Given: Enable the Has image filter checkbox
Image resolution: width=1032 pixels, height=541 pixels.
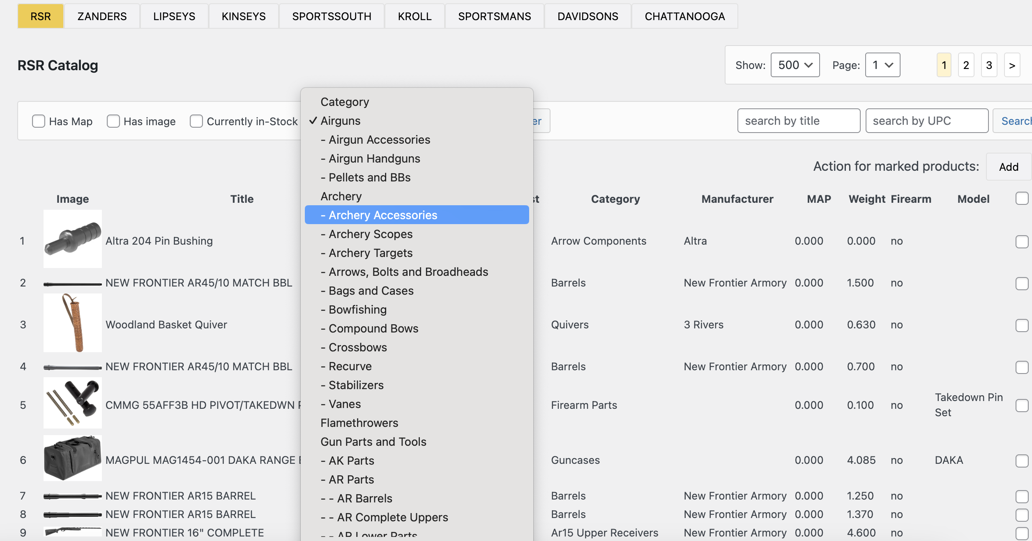Looking at the screenshot, I should (113, 121).
